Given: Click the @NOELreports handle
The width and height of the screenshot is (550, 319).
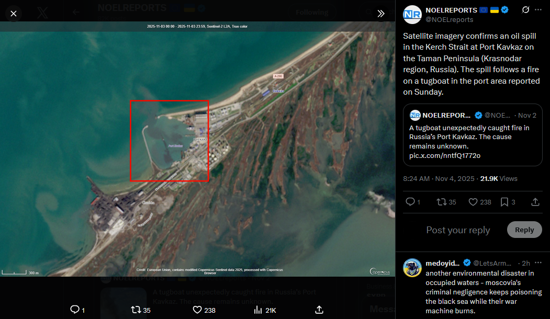Looking at the screenshot, I should 449,20.
